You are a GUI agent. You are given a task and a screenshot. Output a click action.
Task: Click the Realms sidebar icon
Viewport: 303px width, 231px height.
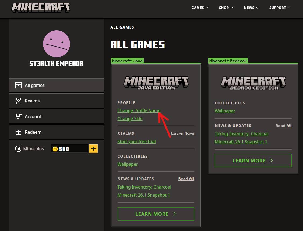pos(18,101)
